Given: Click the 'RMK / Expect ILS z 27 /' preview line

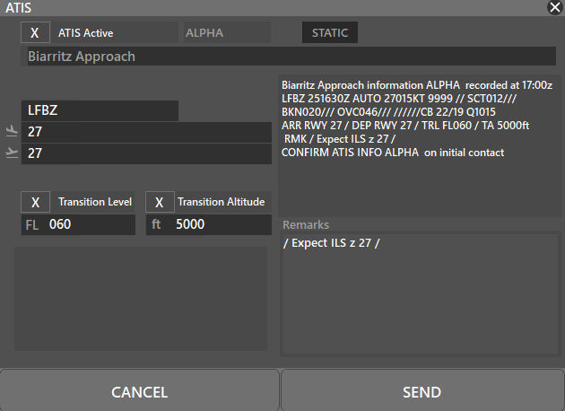Looking at the screenshot, I should coord(340,139).
